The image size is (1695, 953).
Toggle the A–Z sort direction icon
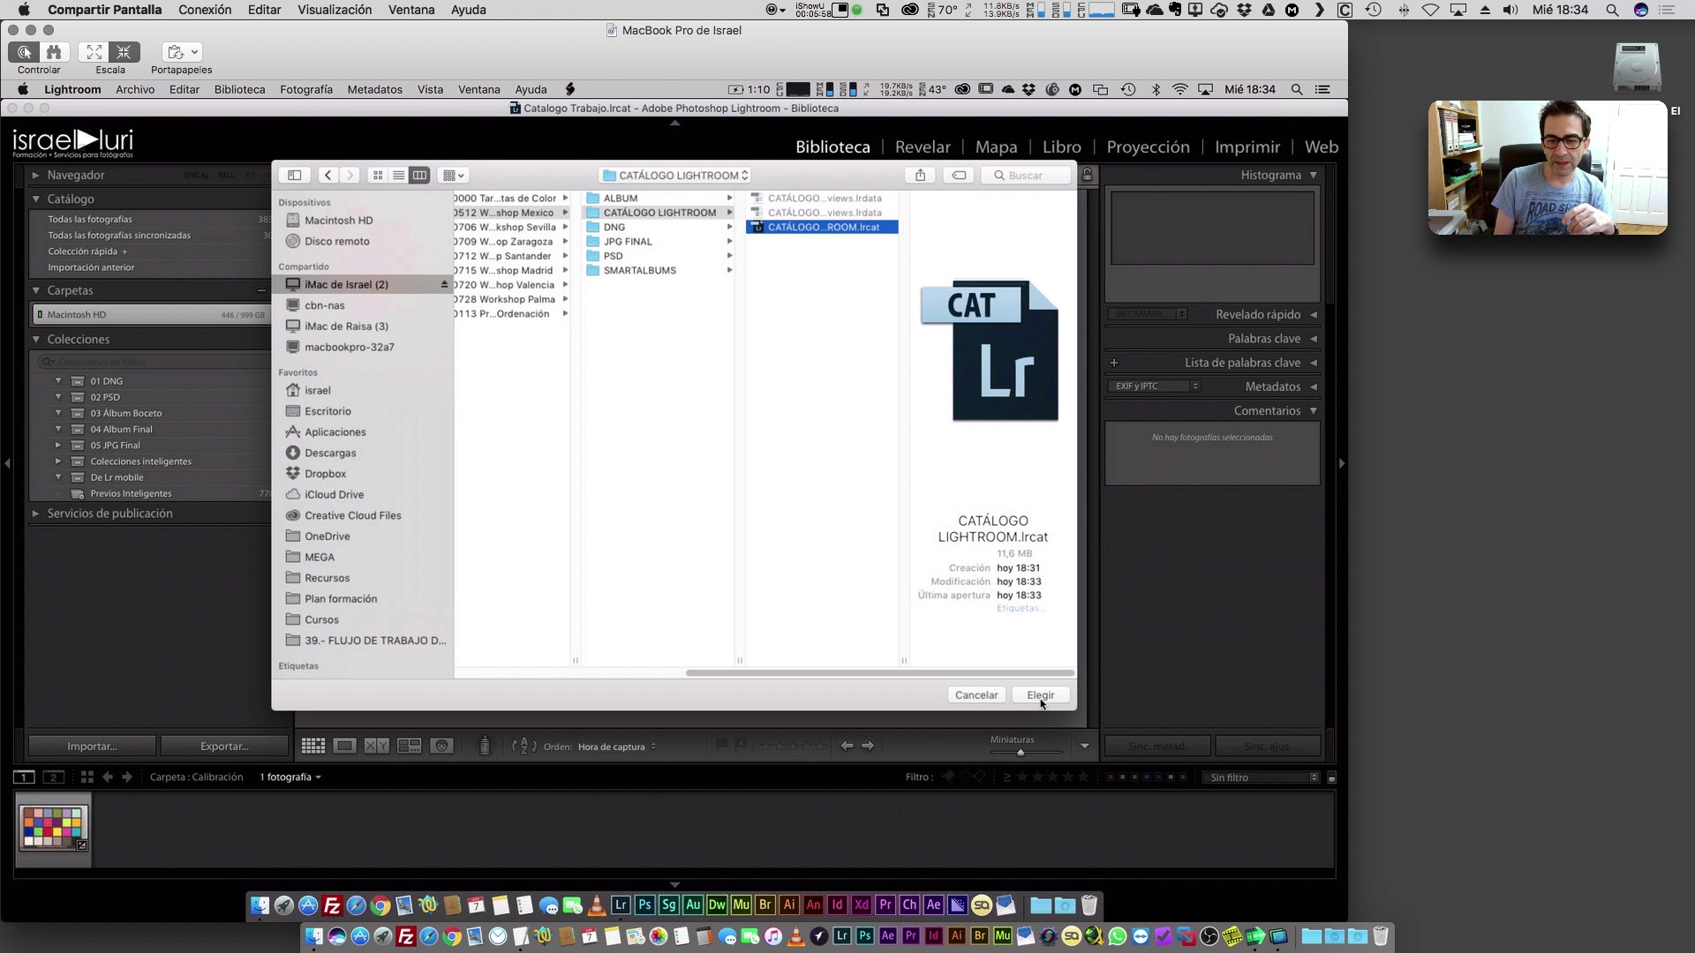[x=524, y=747]
